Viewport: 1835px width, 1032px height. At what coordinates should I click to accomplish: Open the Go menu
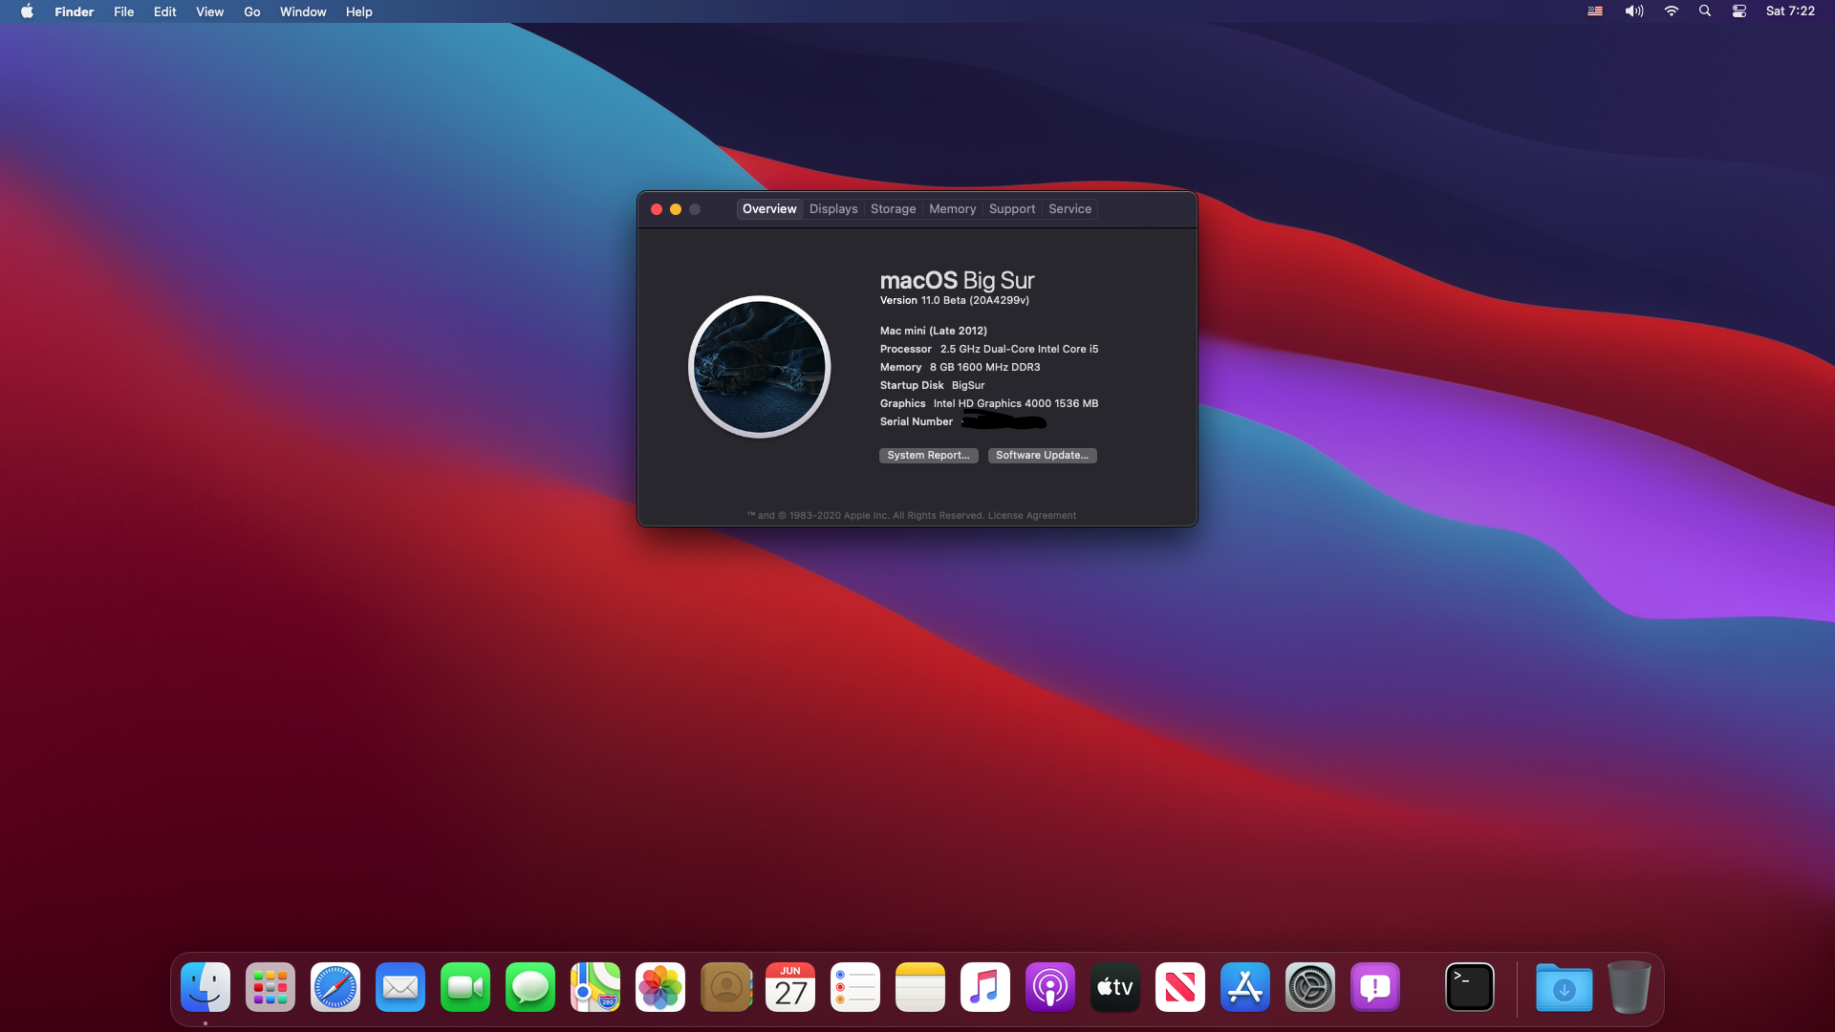pos(251,11)
